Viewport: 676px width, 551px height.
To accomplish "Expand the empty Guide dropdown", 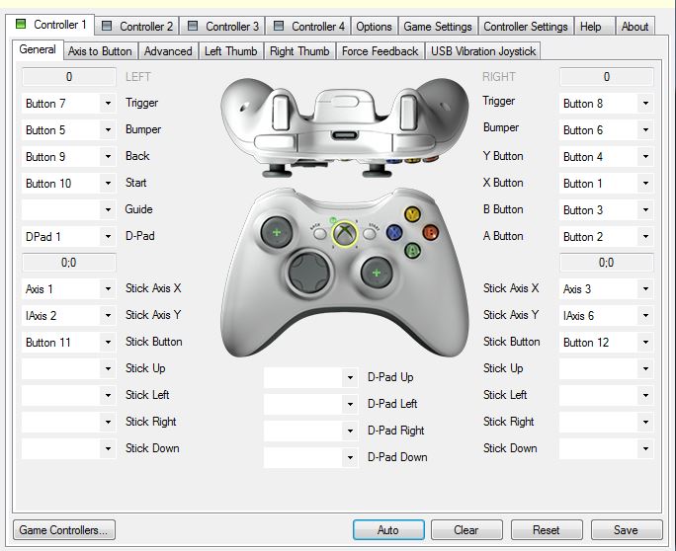I will click(x=68, y=210).
